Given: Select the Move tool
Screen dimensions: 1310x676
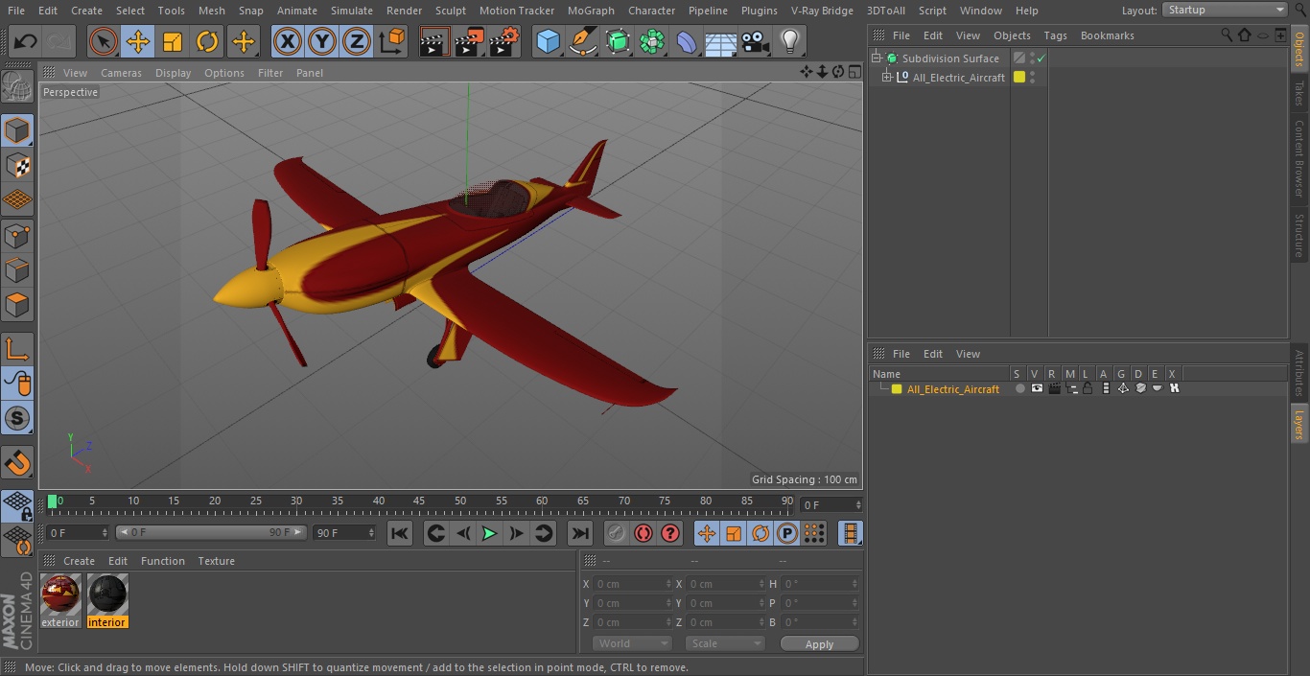Looking at the screenshot, I should pos(138,41).
